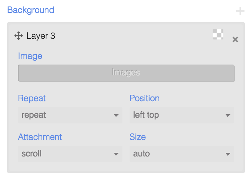Click the Attachment property label

40,137
